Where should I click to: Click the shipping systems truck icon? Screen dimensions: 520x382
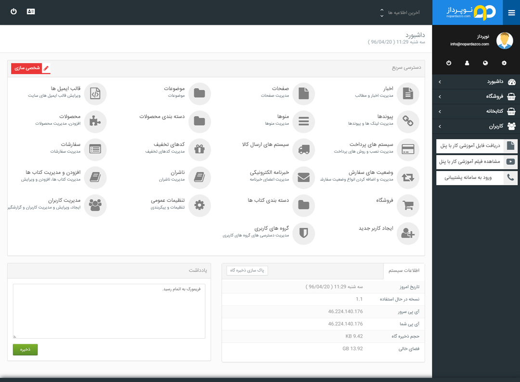point(303,149)
